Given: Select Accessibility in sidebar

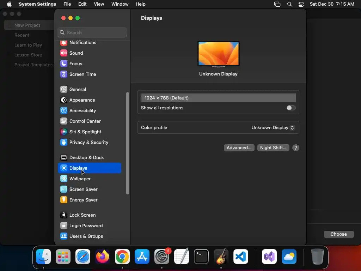Looking at the screenshot, I should pos(89,110).
